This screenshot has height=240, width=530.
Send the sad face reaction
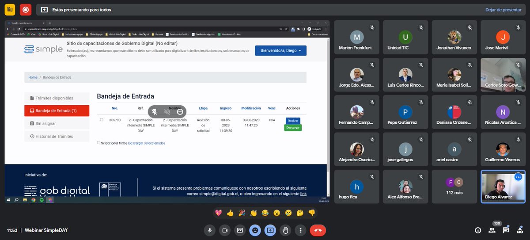tap(288, 213)
